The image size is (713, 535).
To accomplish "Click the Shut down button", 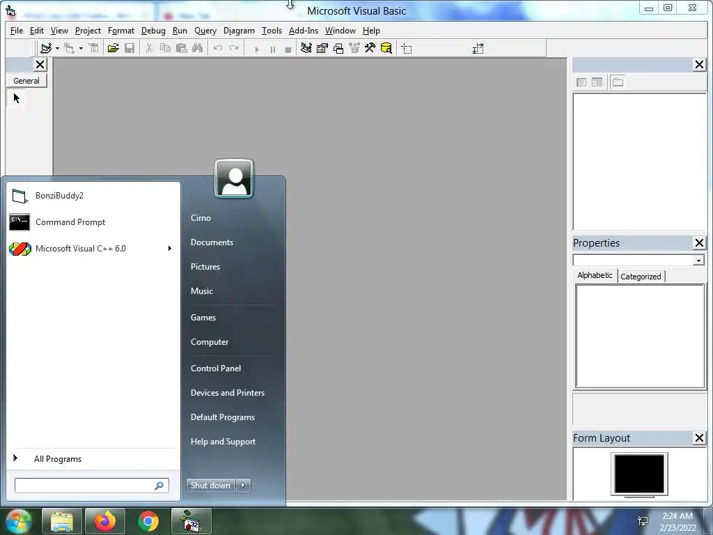I will coord(210,486).
